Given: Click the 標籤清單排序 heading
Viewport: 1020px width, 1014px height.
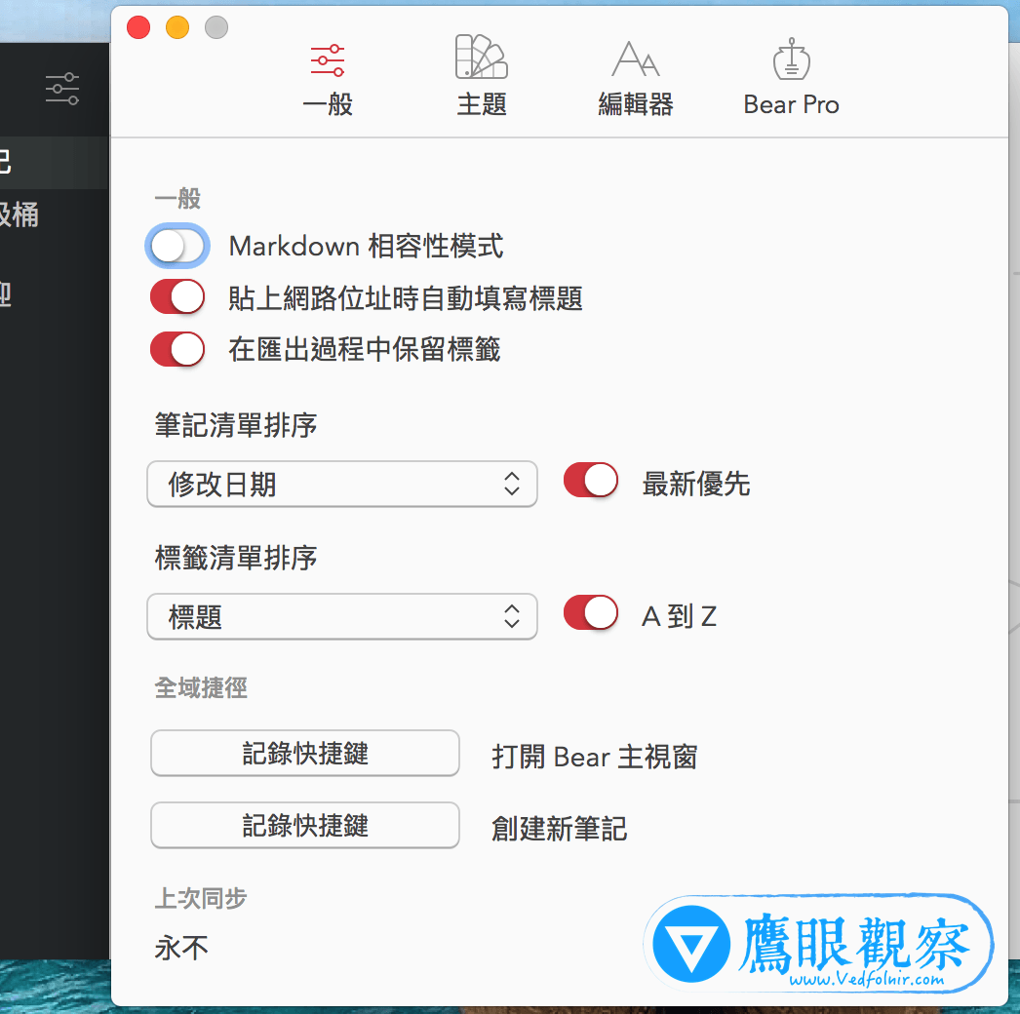Looking at the screenshot, I should pos(235,558).
